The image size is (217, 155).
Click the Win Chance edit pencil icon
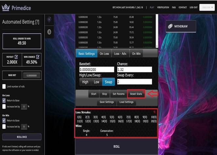click(38, 57)
